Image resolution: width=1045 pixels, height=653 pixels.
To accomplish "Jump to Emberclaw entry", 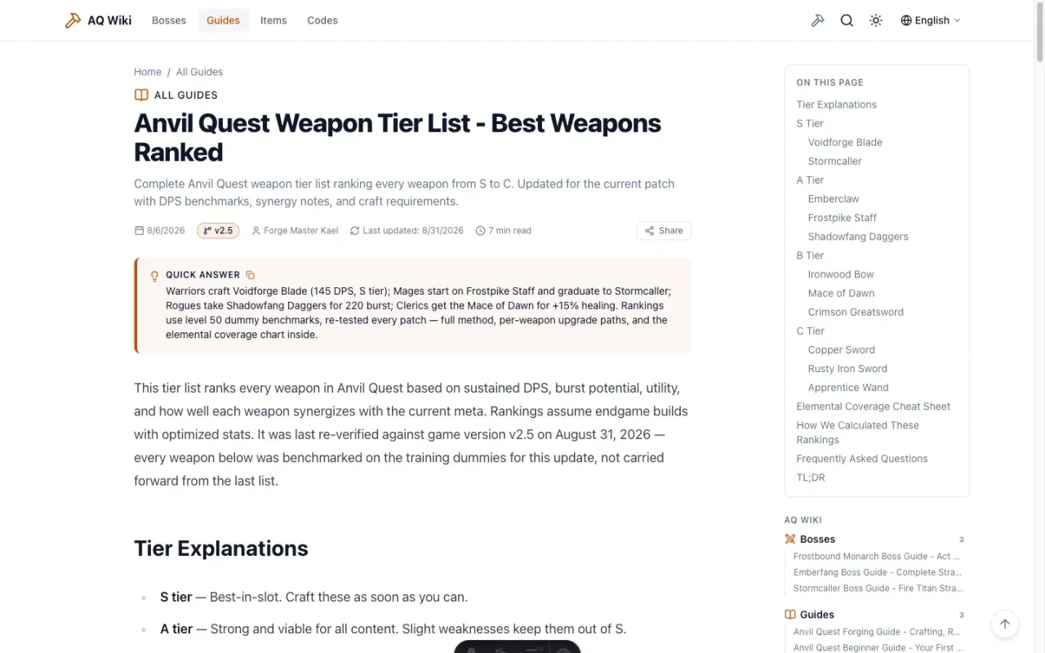I will point(834,199).
